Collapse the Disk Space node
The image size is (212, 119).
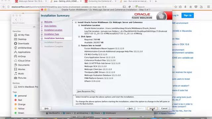coord(79,37)
